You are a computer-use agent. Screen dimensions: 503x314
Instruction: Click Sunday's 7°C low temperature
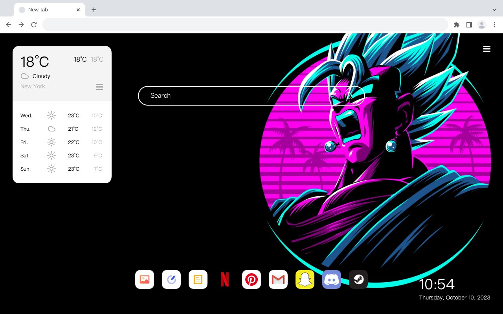(98, 169)
